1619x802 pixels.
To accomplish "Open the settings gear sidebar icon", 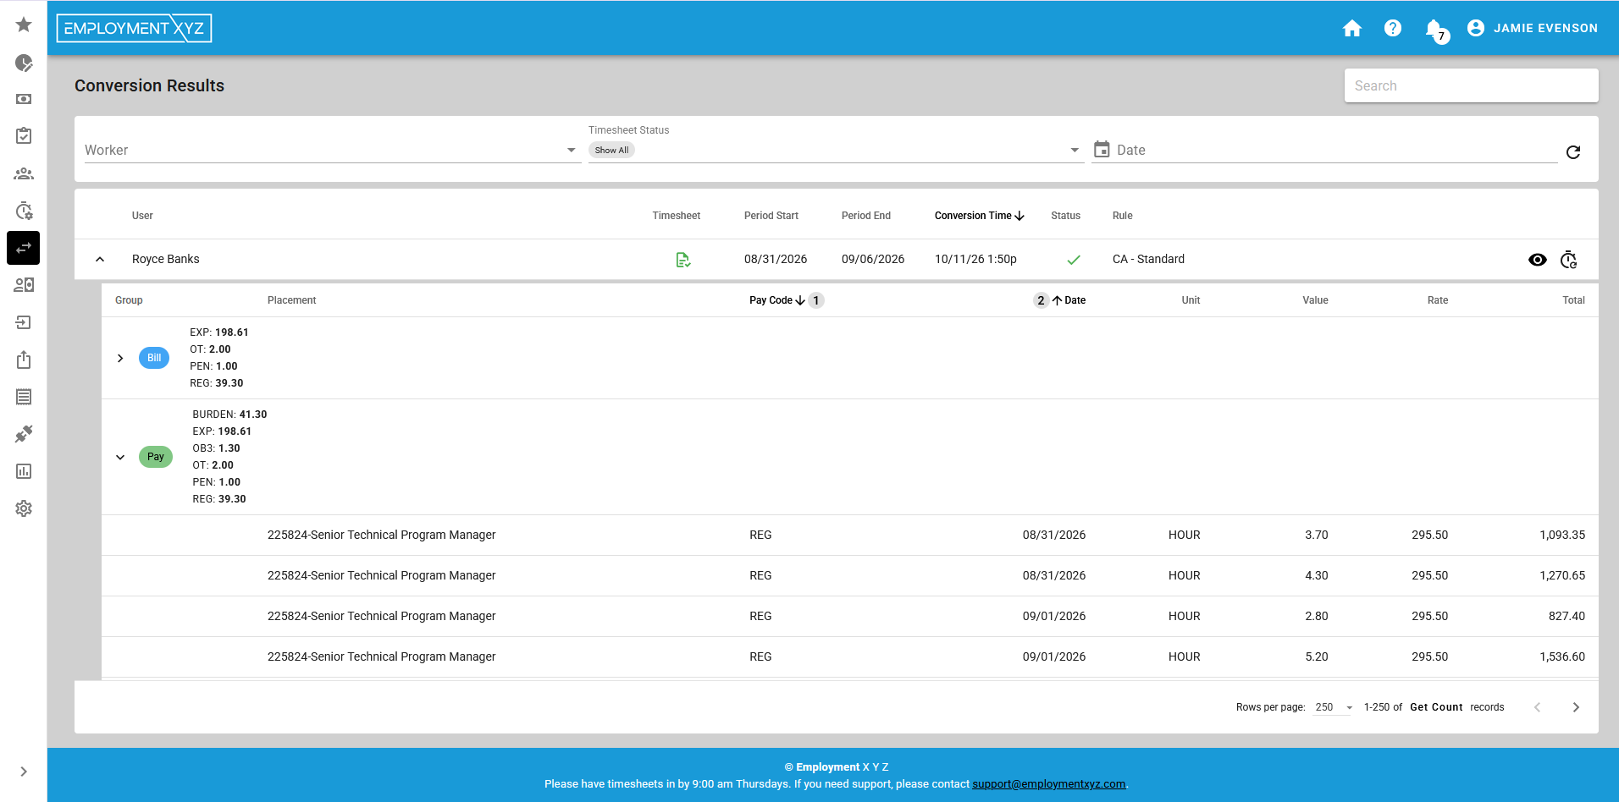I will (x=24, y=508).
